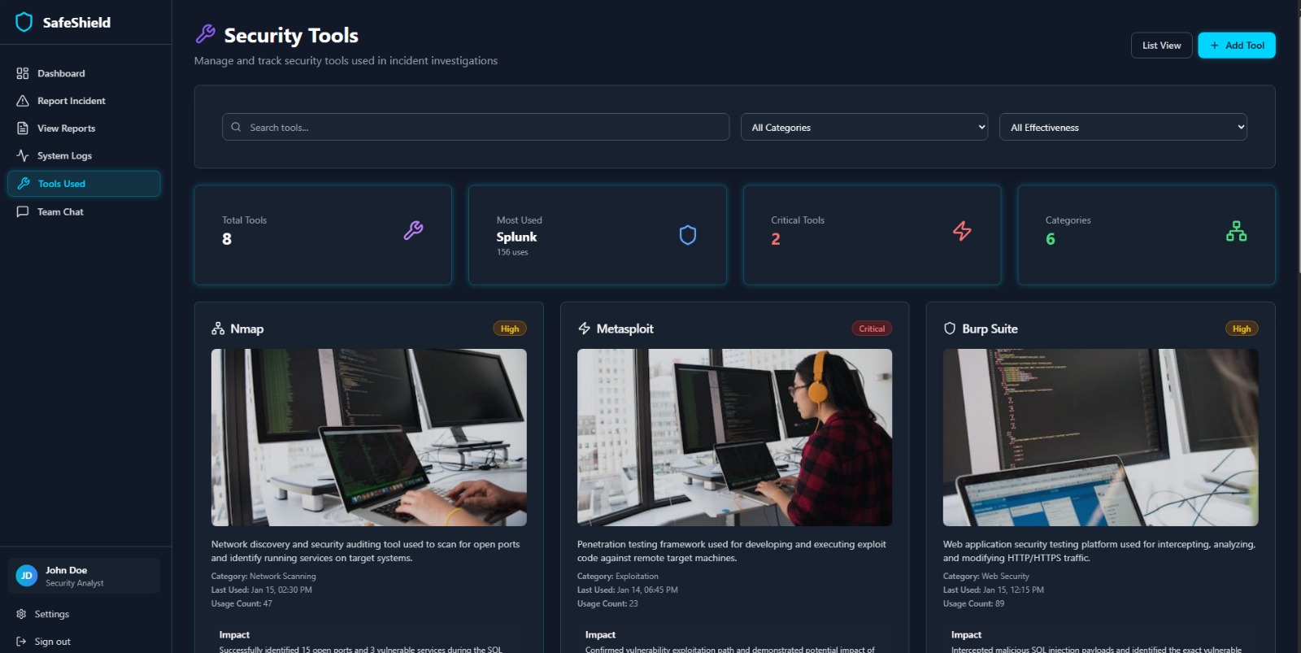Screen dimensions: 1301x653
Task: Click the JD user avatar
Action: pyautogui.click(x=27, y=576)
